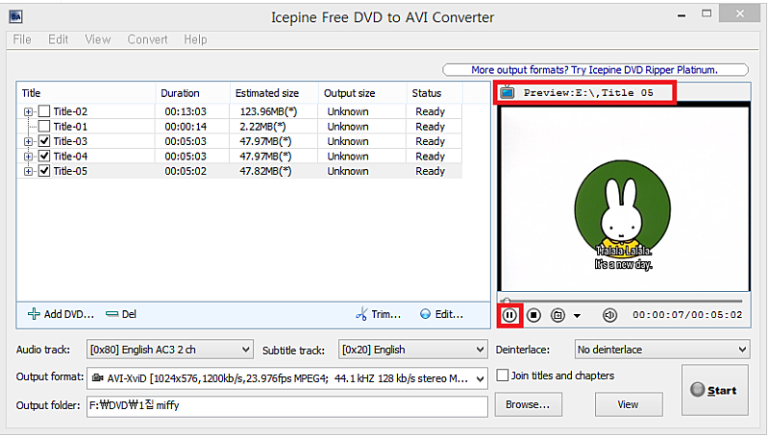Take a snapshot of the preview
Image resolution: width=769 pixels, height=436 pixels.
[x=558, y=315]
